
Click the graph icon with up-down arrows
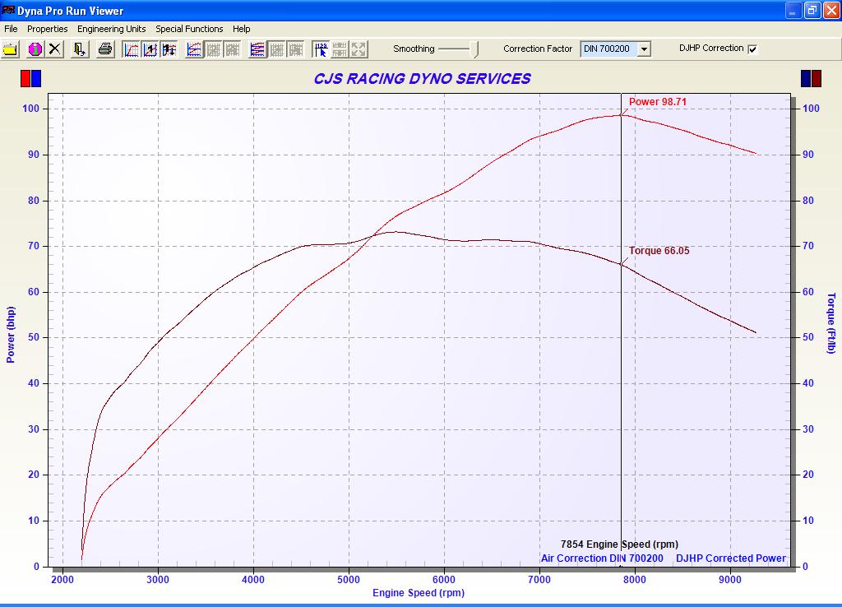[169, 49]
